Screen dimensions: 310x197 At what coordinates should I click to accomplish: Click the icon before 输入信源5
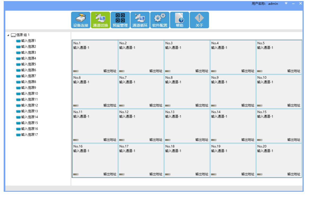click(18, 64)
